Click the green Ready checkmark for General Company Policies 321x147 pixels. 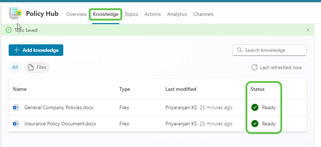255,107
